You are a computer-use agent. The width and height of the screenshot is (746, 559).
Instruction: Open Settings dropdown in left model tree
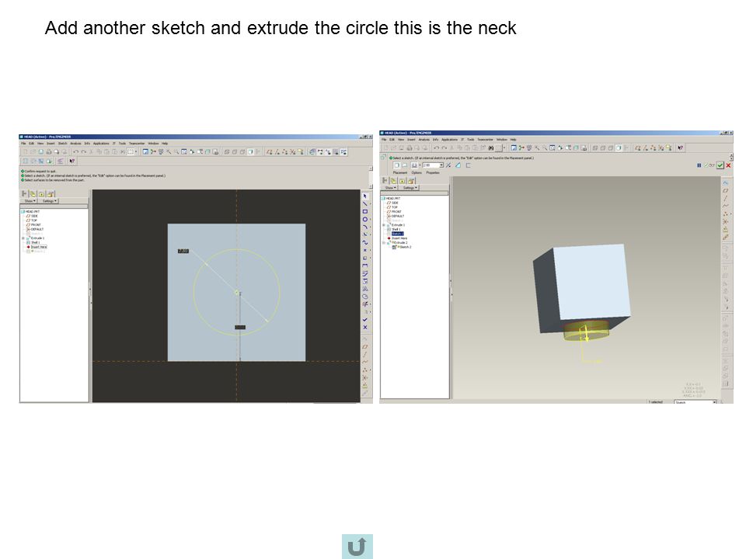48,201
